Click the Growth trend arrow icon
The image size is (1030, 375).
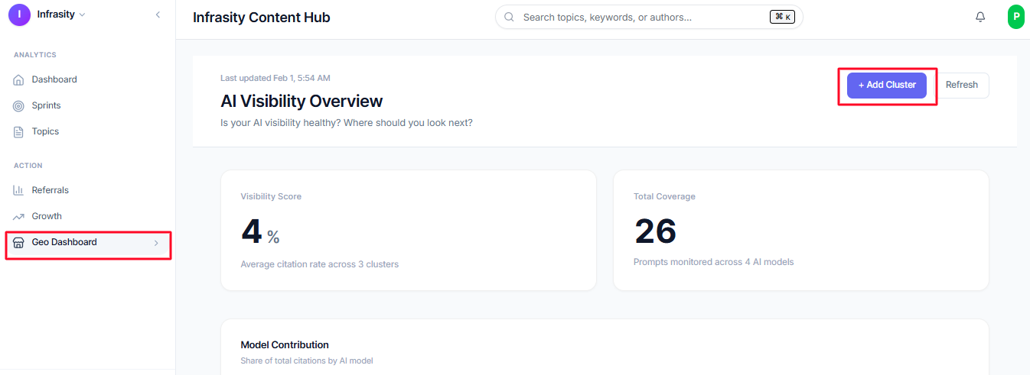tap(19, 216)
